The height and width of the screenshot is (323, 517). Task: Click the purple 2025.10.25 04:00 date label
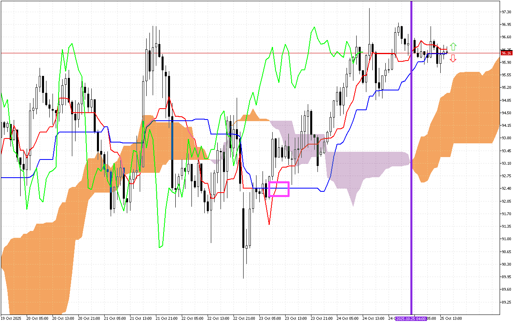411,319
